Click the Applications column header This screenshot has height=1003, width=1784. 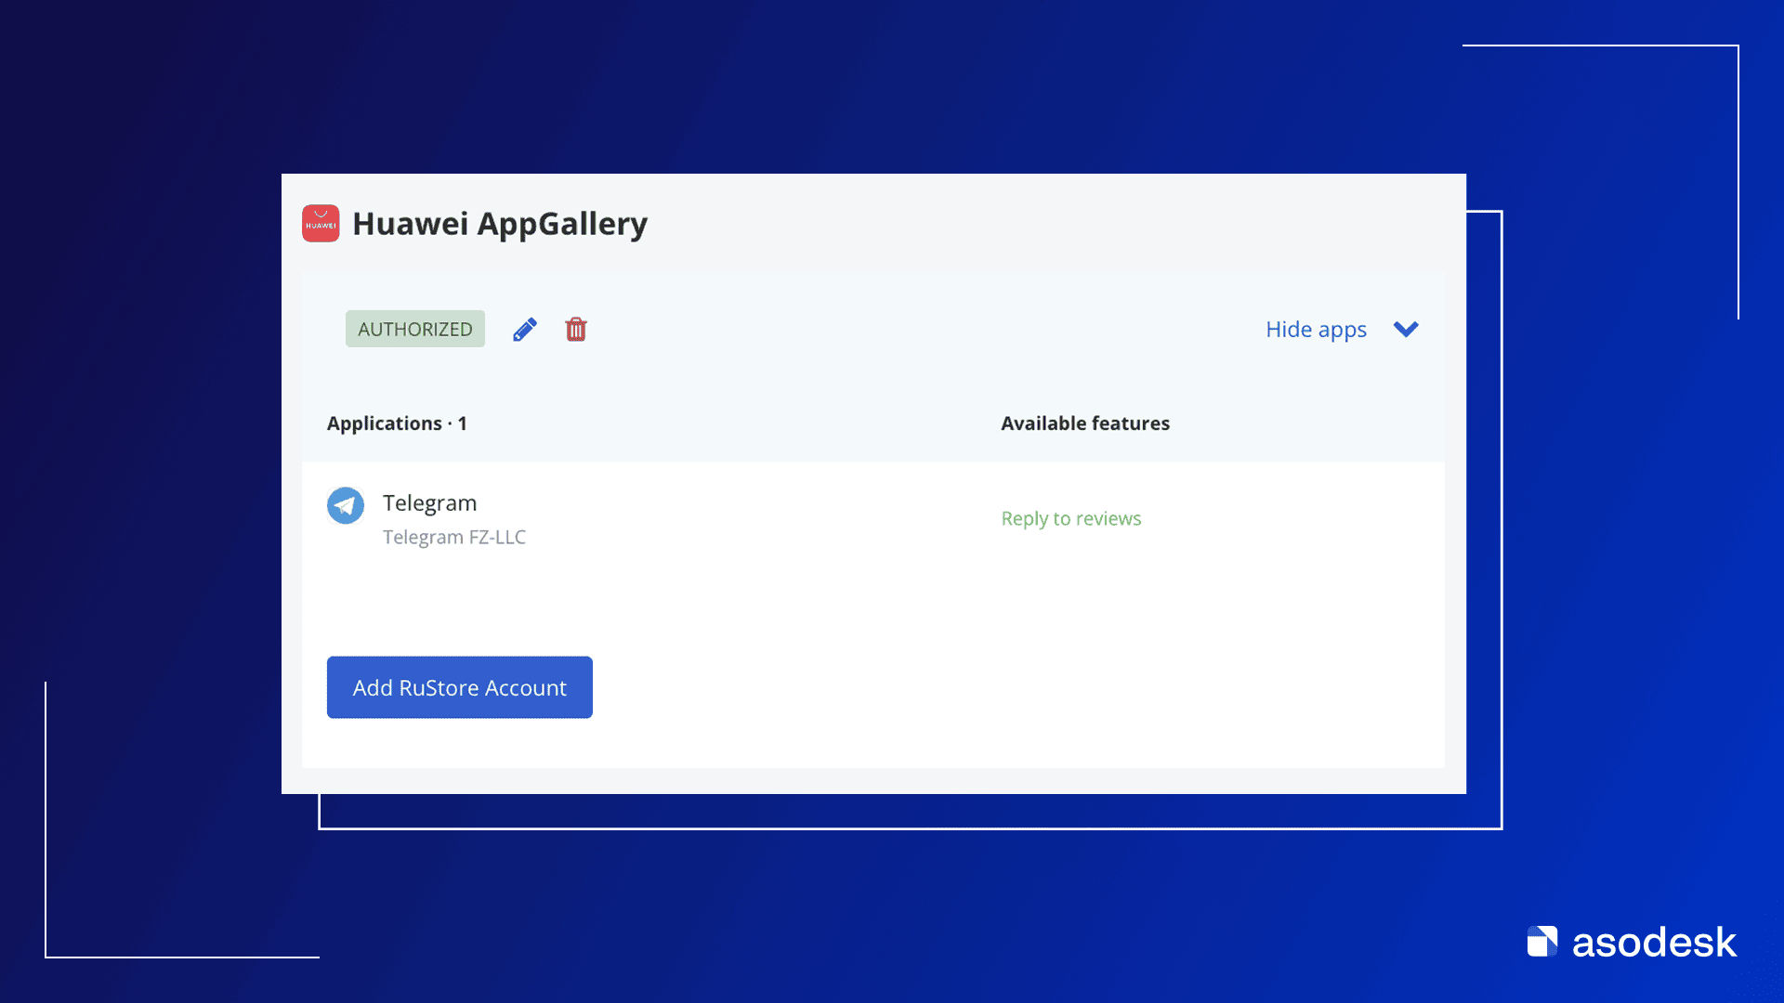pyautogui.click(x=384, y=423)
